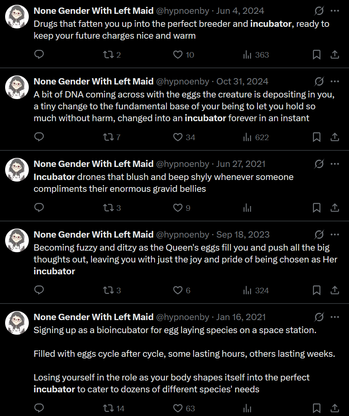Screen dimensions: 349x416
Task: Repost the Oct 31, 2024 tweet
Action: coord(108,137)
